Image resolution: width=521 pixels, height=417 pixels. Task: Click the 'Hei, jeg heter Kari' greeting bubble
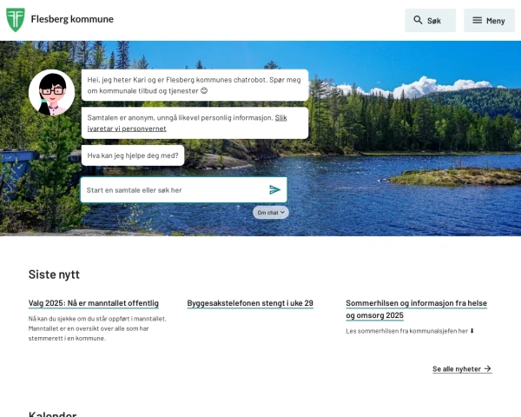point(195,85)
